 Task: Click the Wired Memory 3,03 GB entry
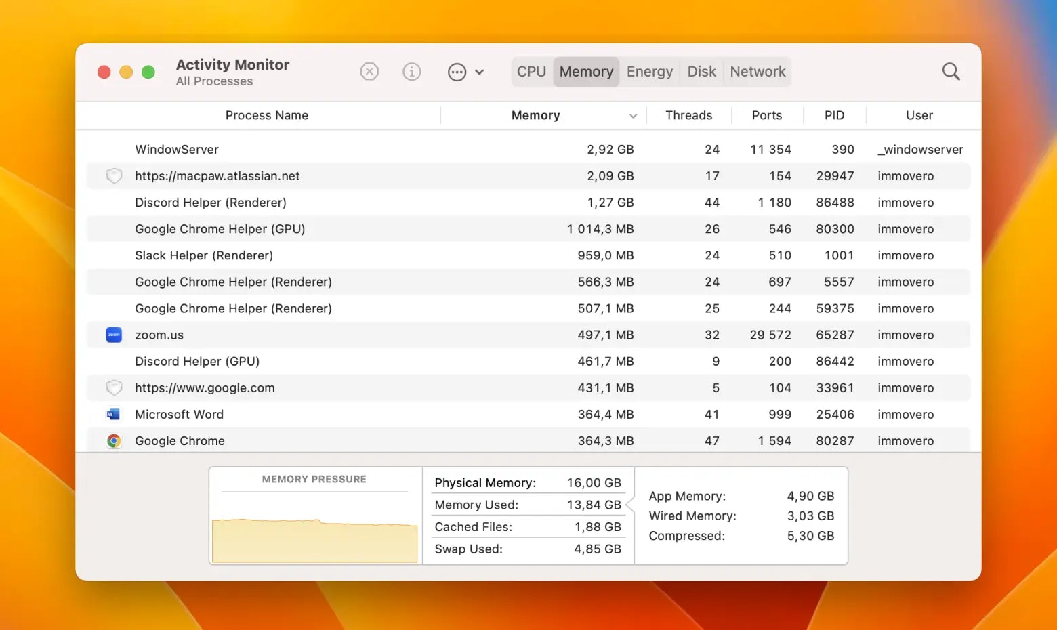741,516
